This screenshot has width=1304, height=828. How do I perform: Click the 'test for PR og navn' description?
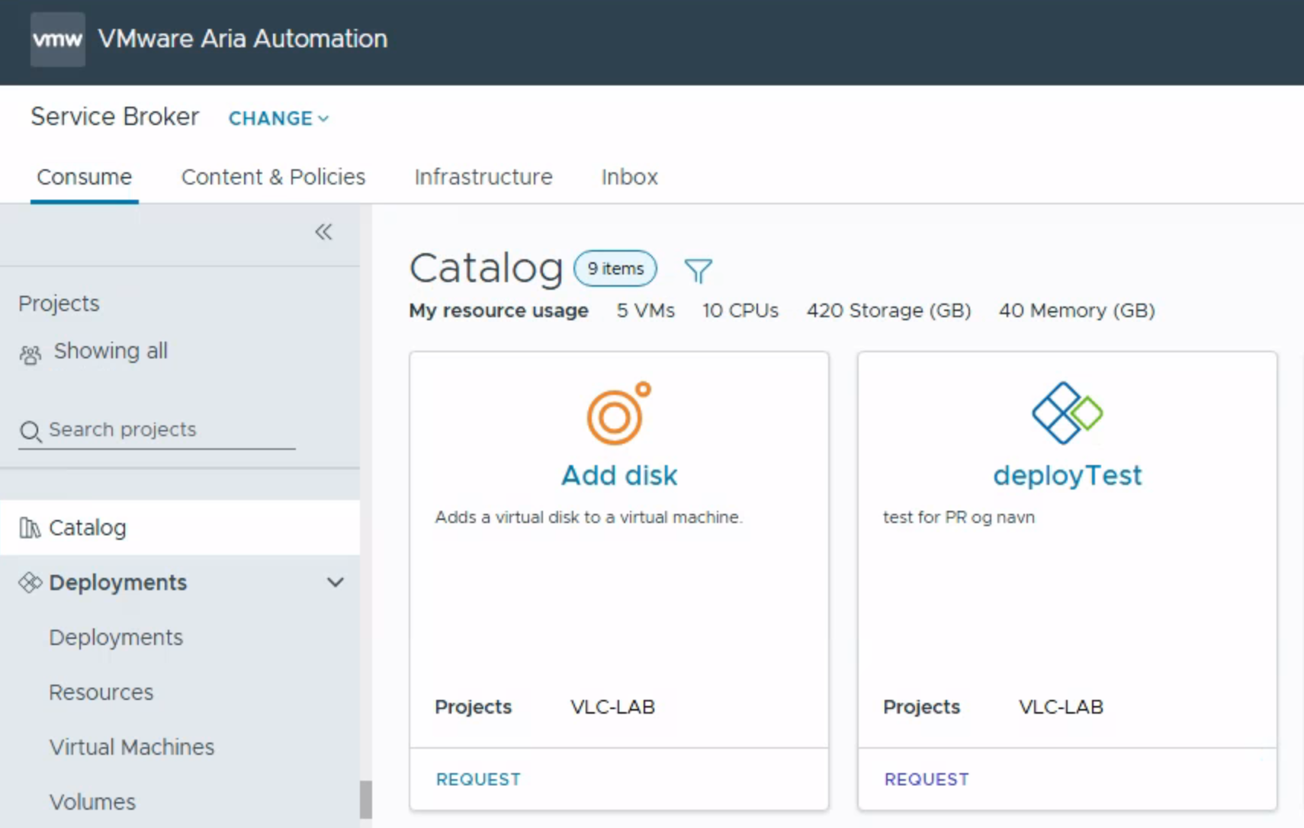[959, 517]
